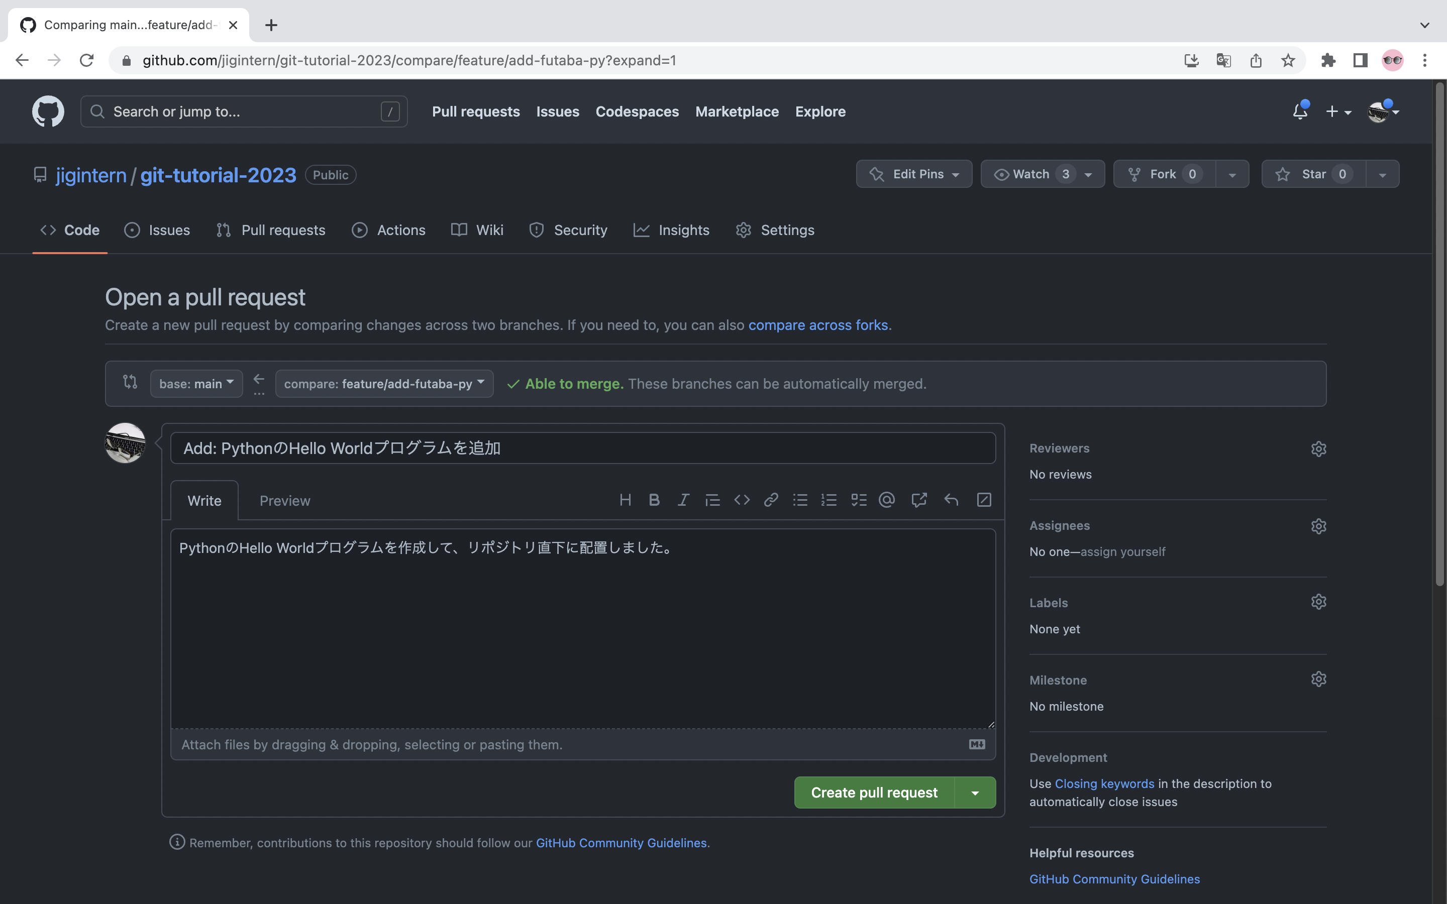1447x904 pixels.
Task: Add a task list via toolbar
Action: (x=859, y=500)
